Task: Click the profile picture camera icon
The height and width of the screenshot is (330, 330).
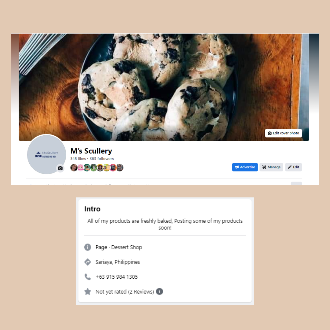Action: (x=60, y=168)
